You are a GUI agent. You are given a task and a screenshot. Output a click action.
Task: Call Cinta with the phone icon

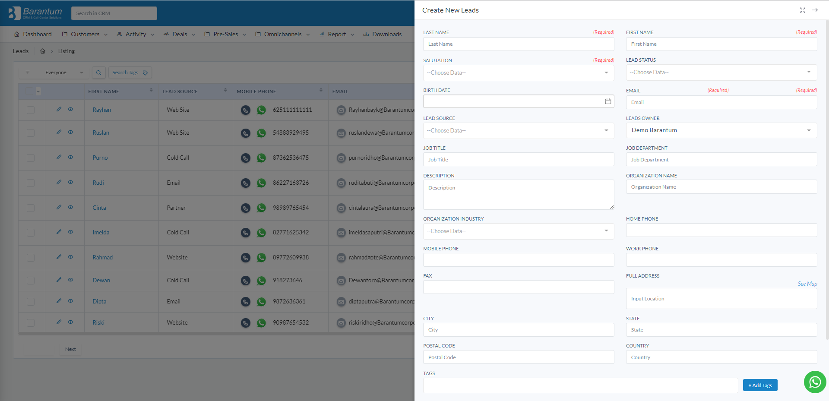[246, 208]
